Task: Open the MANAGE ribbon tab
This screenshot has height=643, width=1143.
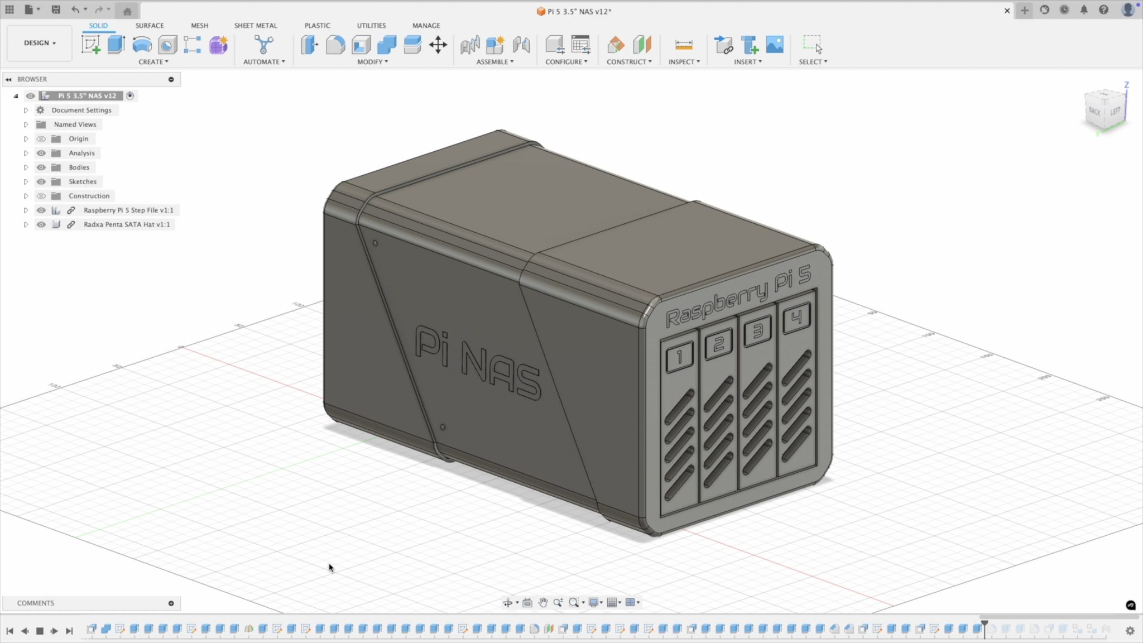Action: 426,26
